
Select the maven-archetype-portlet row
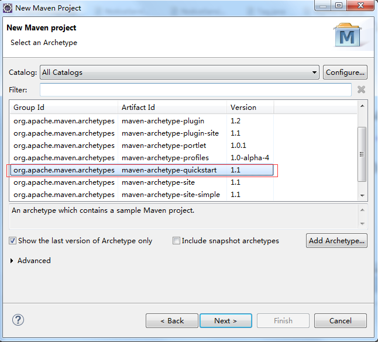(142, 146)
